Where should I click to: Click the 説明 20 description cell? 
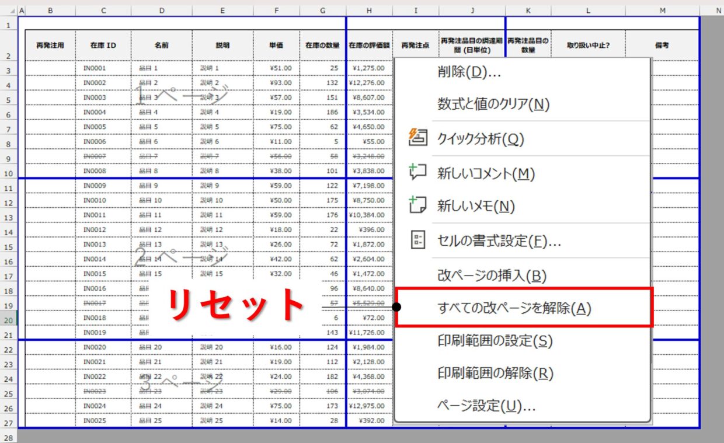(222, 347)
